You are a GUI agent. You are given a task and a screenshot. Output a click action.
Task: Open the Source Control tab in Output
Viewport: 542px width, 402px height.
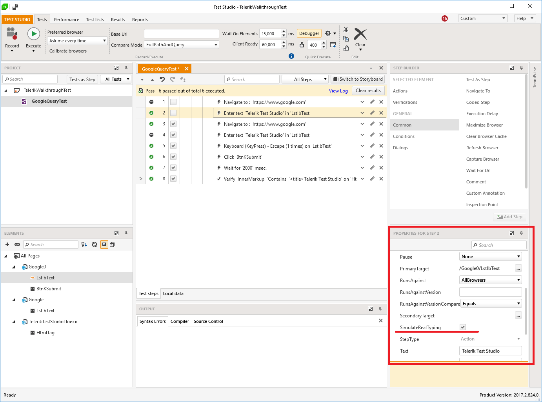[208, 321]
